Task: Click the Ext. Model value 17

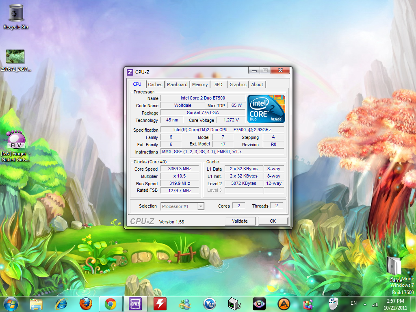Action: coord(223,144)
